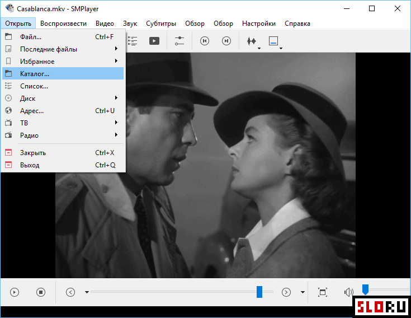Image resolution: width=411 pixels, height=318 pixels.
Task: Rewind with the left arrow button
Action: click(70, 292)
